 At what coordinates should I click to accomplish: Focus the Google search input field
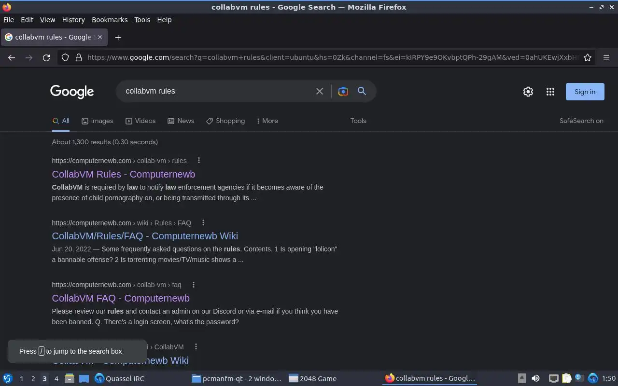[x=217, y=91]
